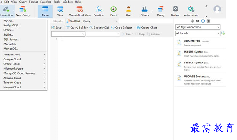Click Create Chart
This screenshot has height=140, width=237.
click(x=147, y=28)
